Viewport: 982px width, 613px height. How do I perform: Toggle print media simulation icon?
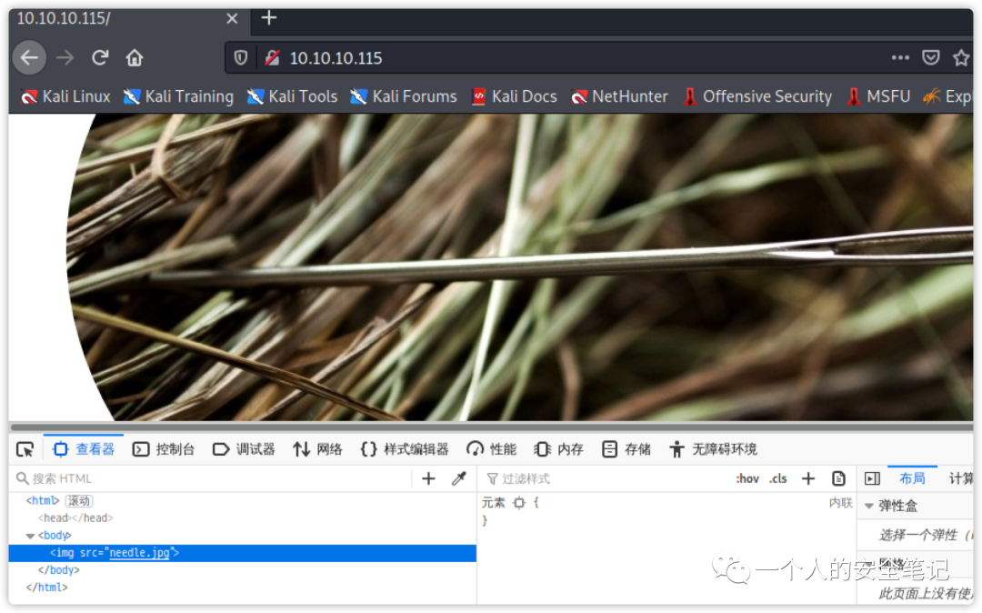point(838,478)
